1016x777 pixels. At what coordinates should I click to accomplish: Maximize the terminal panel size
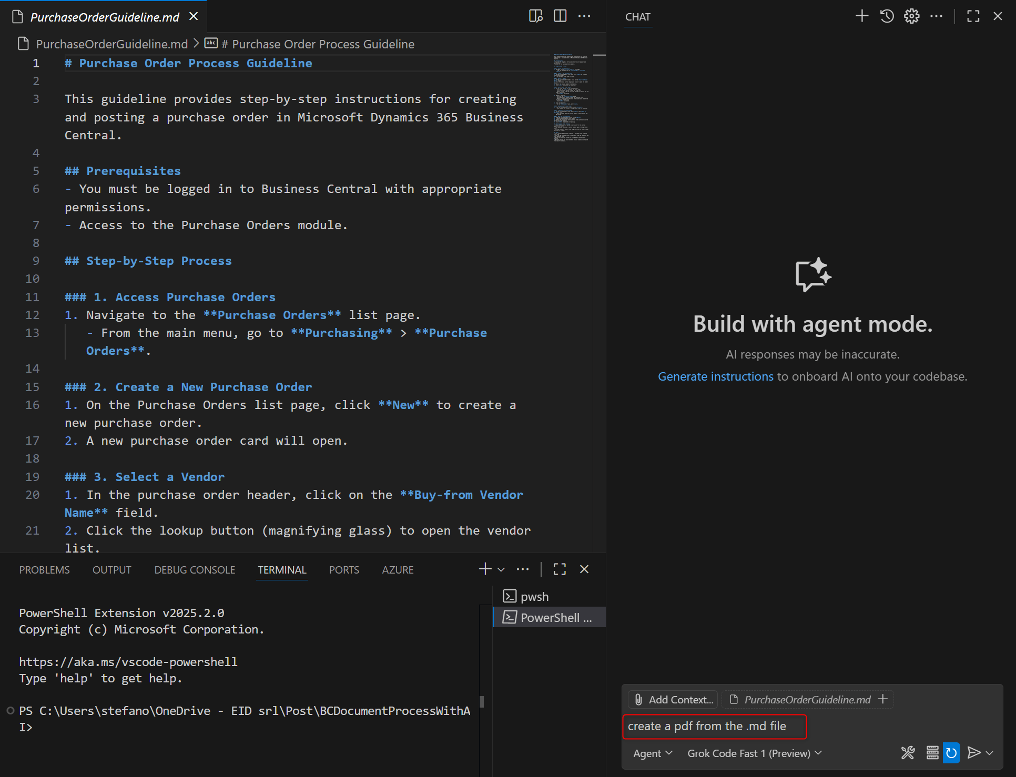(x=560, y=569)
